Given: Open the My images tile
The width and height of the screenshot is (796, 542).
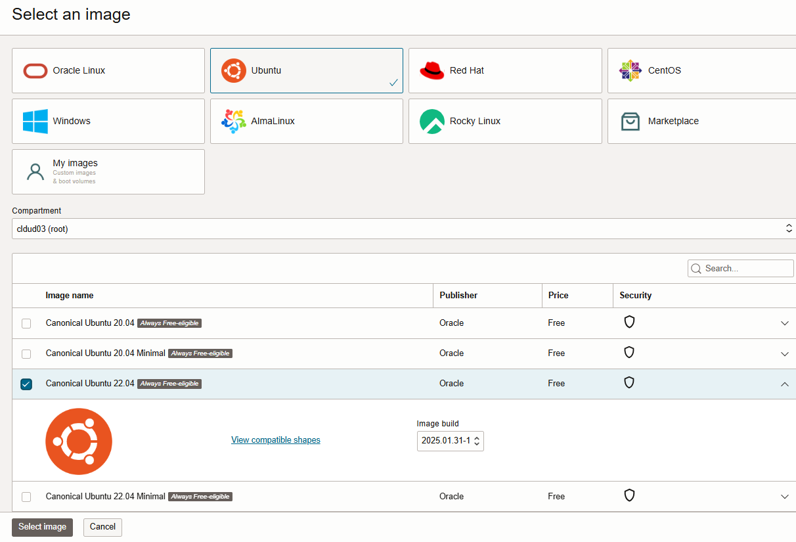Looking at the screenshot, I should (x=108, y=171).
